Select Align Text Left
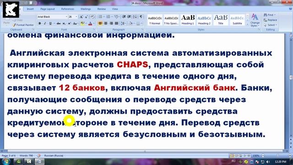The image size is (293, 165). tap(100, 23)
